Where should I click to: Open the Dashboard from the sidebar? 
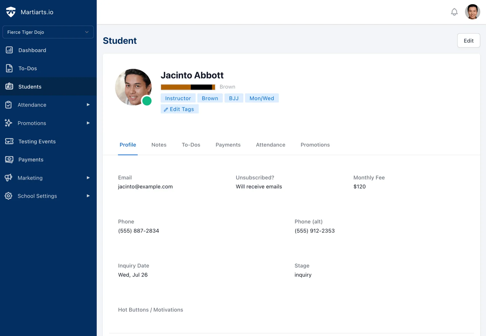pos(32,50)
